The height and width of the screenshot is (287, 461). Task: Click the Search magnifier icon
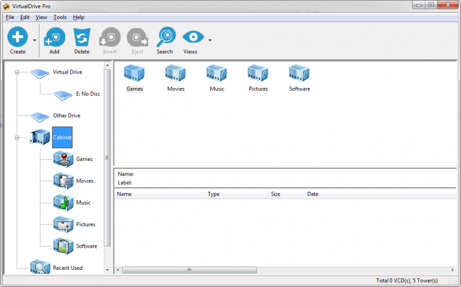(166, 37)
